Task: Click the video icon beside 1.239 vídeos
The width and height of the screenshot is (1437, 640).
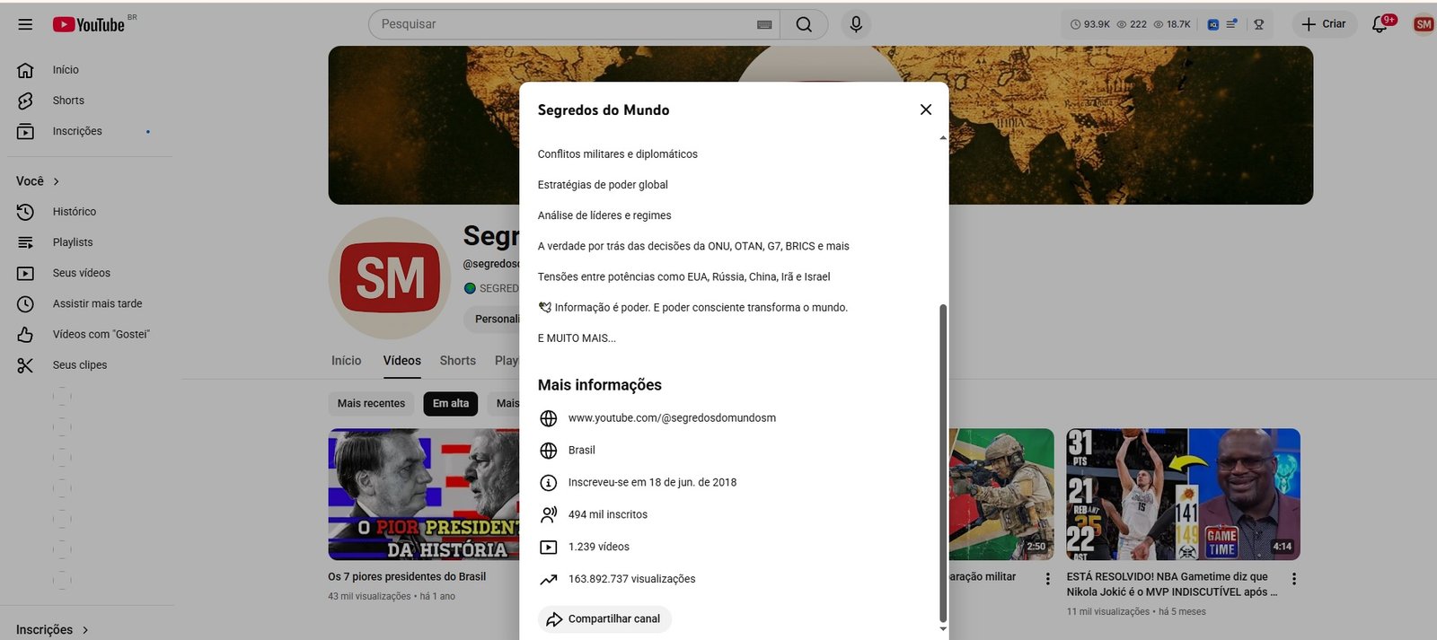Action: [549, 547]
